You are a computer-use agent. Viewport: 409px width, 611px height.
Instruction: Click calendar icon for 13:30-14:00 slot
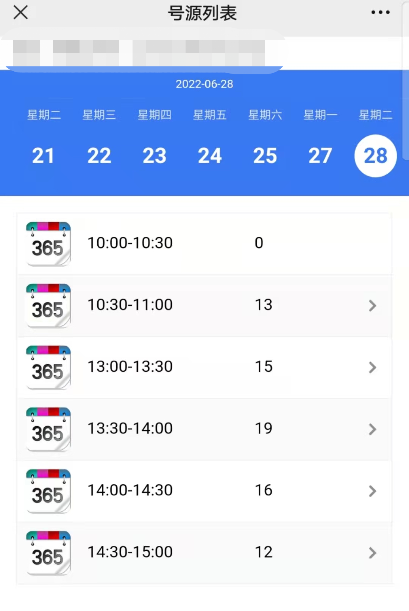click(x=48, y=429)
